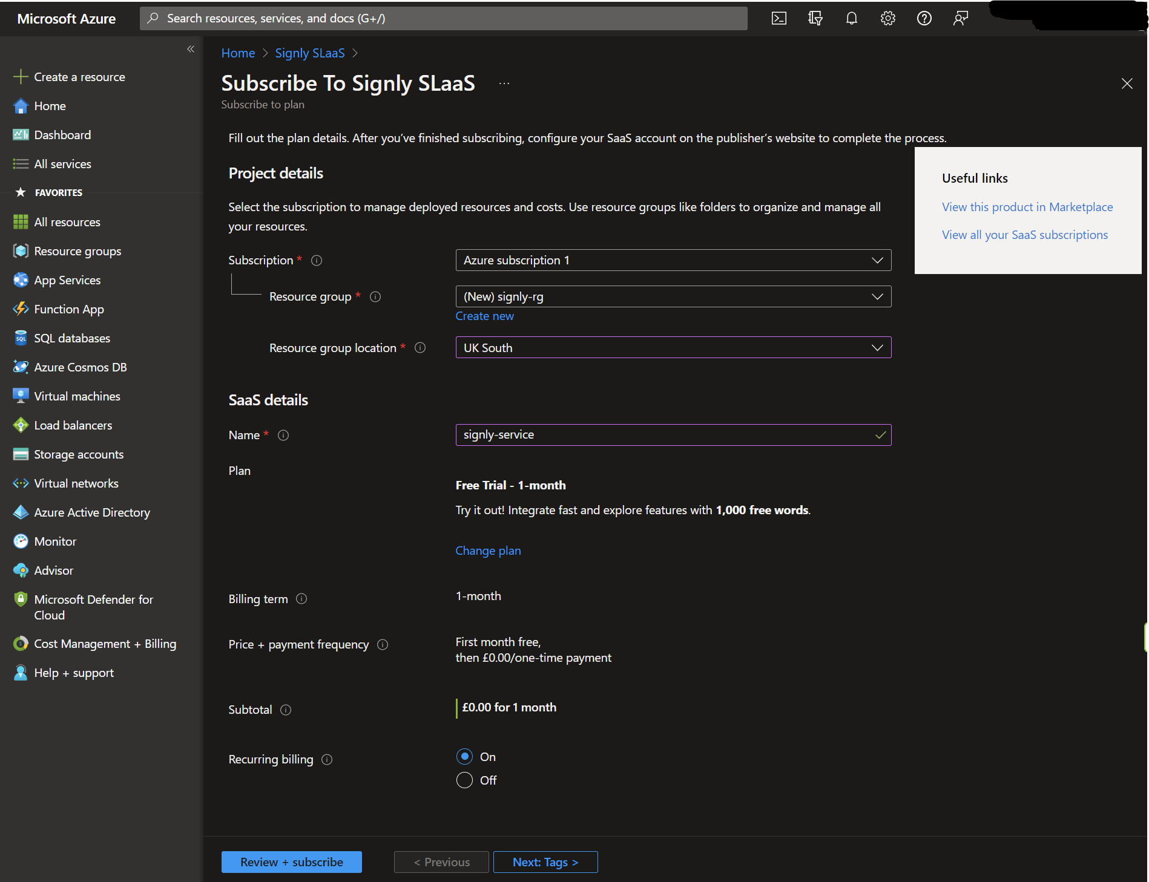Open portal settings gear
Screen dimensions: 1149x882
[x=888, y=18]
